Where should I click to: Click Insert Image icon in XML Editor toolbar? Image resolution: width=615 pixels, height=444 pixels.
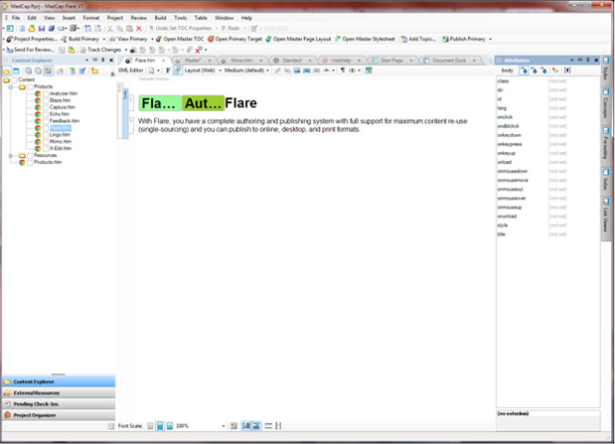pos(297,71)
